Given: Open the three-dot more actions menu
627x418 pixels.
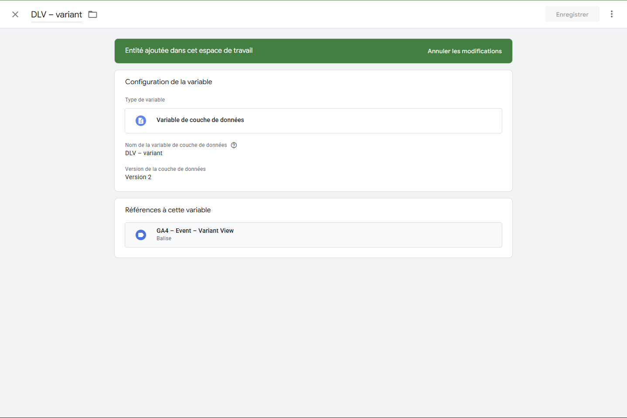Looking at the screenshot, I should coord(612,14).
